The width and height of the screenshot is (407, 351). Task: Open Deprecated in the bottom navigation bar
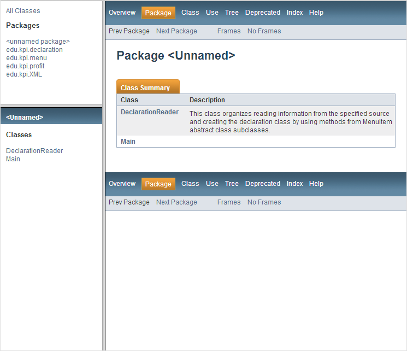[x=263, y=184]
